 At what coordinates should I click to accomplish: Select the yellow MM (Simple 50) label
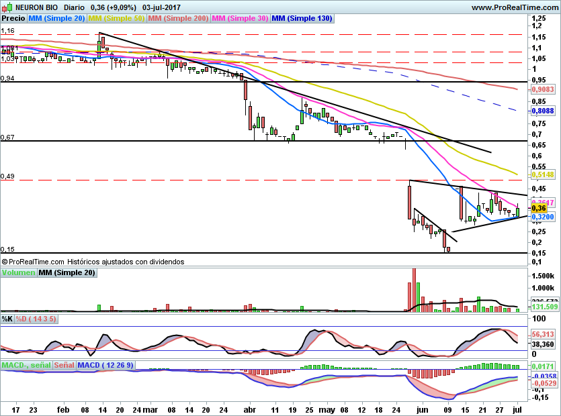click(x=116, y=19)
